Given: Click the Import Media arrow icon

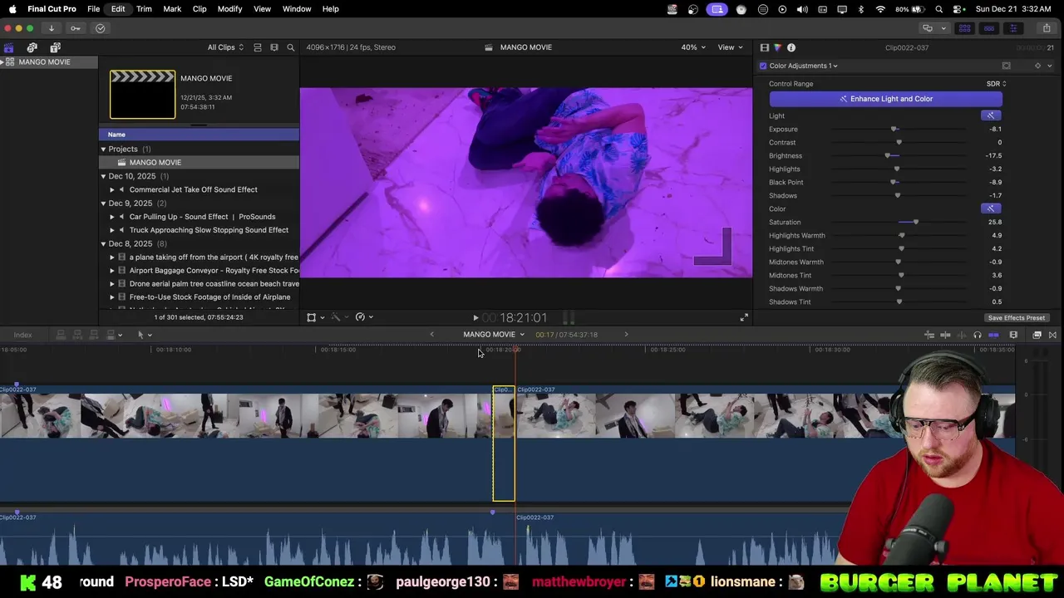Looking at the screenshot, I should click(52, 28).
